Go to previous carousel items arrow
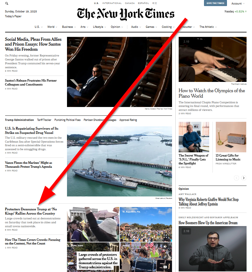Image resolution: width=252 pixels, height=272 pixels. [x=236, y=178]
